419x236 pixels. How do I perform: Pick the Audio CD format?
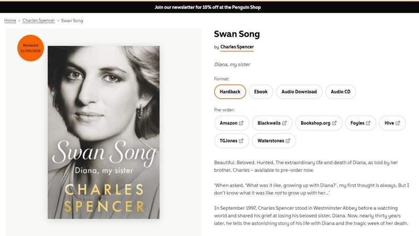pyautogui.click(x=340, y=92)
